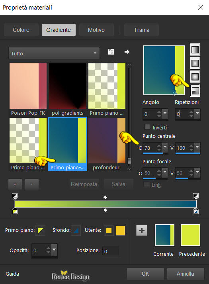This screenshot has width=209, height=284.
Task: Select the profondeur gradient thumbnail
Action: tap(107, 141)
